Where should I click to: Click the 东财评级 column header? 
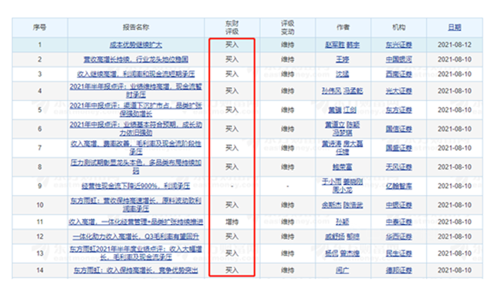click(x=232, y=27)
